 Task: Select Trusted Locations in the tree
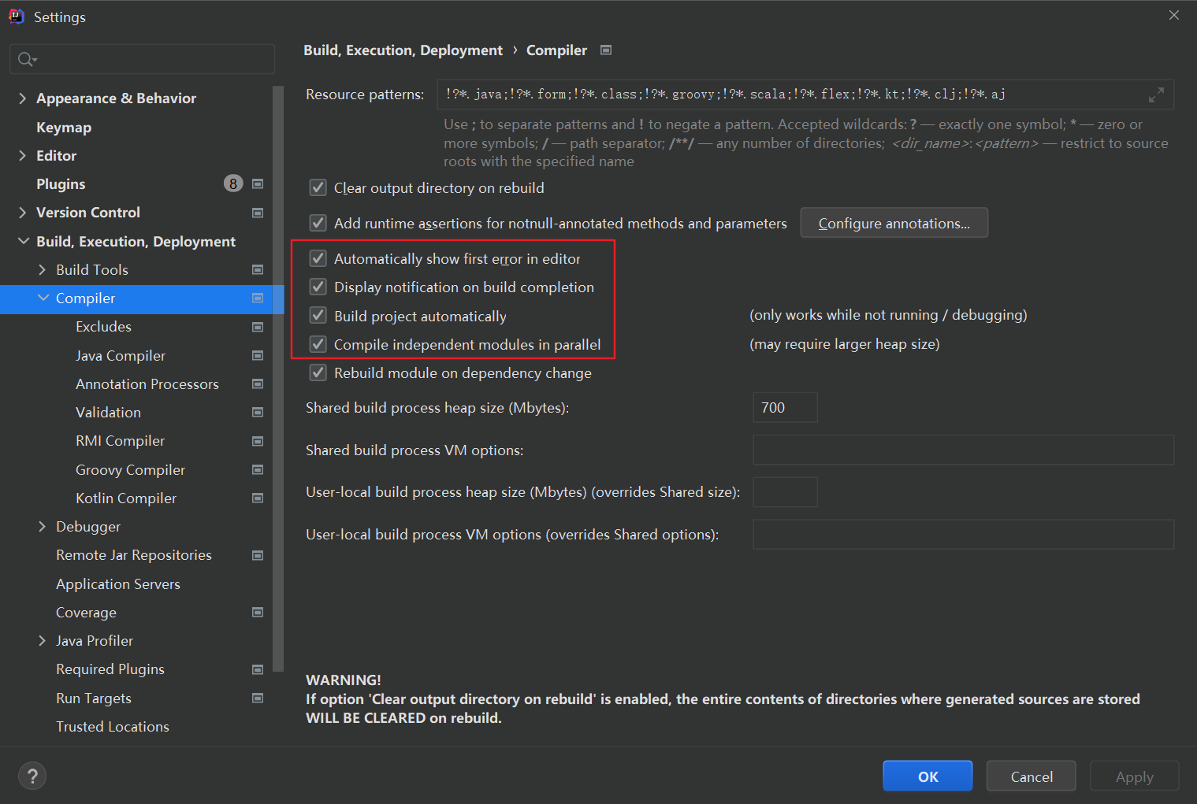pyautogui.click(x=113, y=727)
